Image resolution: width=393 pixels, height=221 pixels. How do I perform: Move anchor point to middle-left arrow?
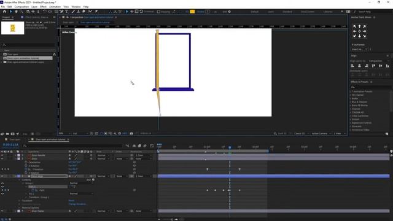(x=354, y=31)
